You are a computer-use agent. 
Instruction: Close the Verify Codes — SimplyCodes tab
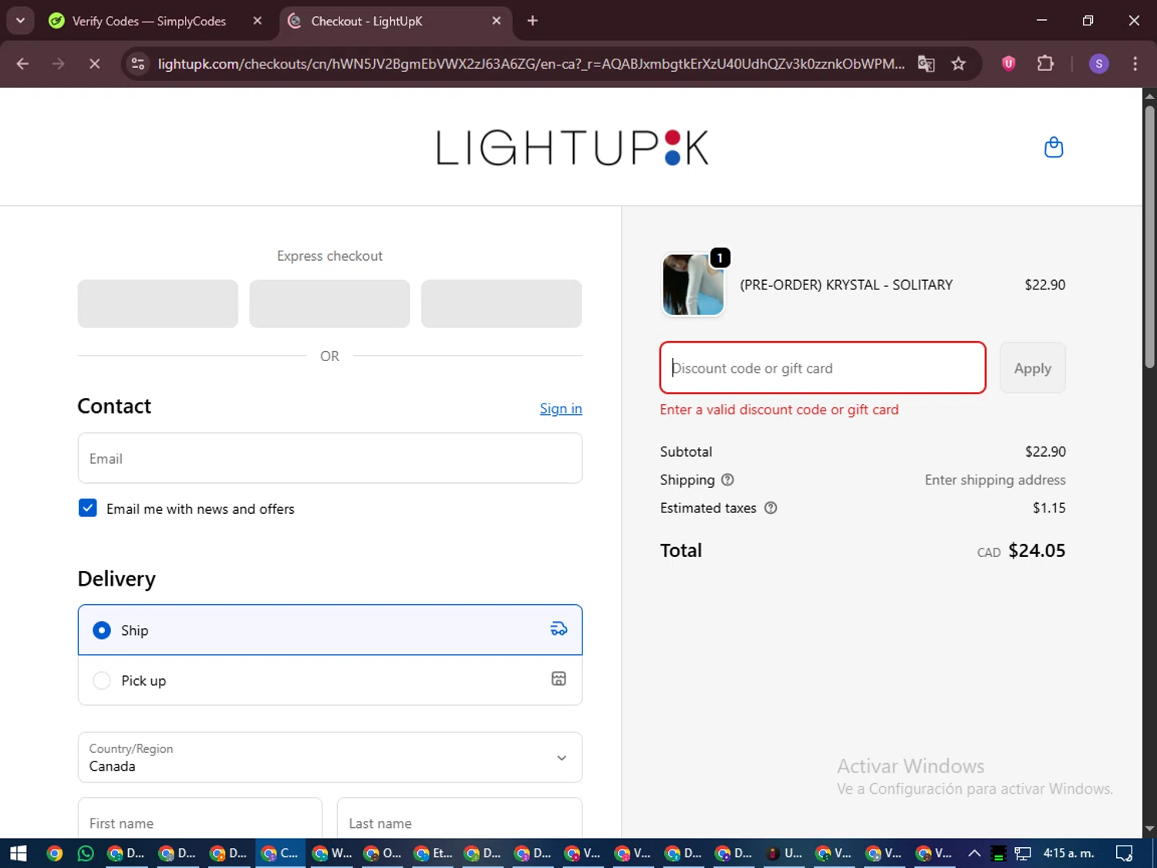(x=258, y=21)
